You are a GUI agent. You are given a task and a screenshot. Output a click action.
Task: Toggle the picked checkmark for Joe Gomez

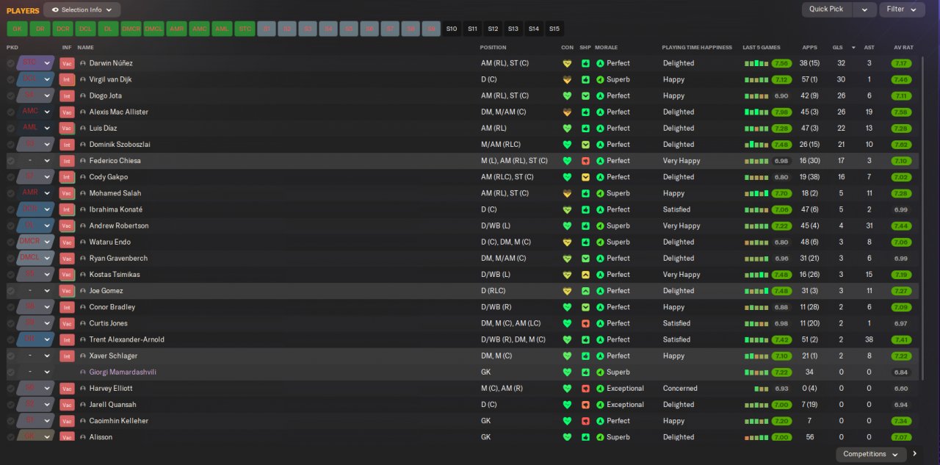pyautogui.click(x=10, y=291)
